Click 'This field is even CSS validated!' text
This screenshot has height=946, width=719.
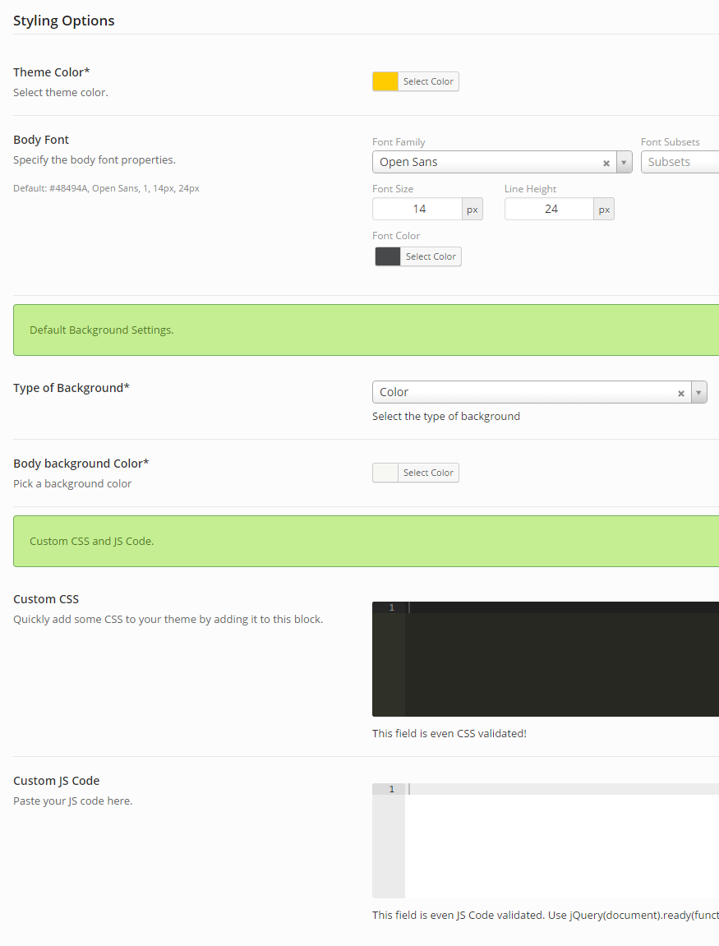click(449, 734)
